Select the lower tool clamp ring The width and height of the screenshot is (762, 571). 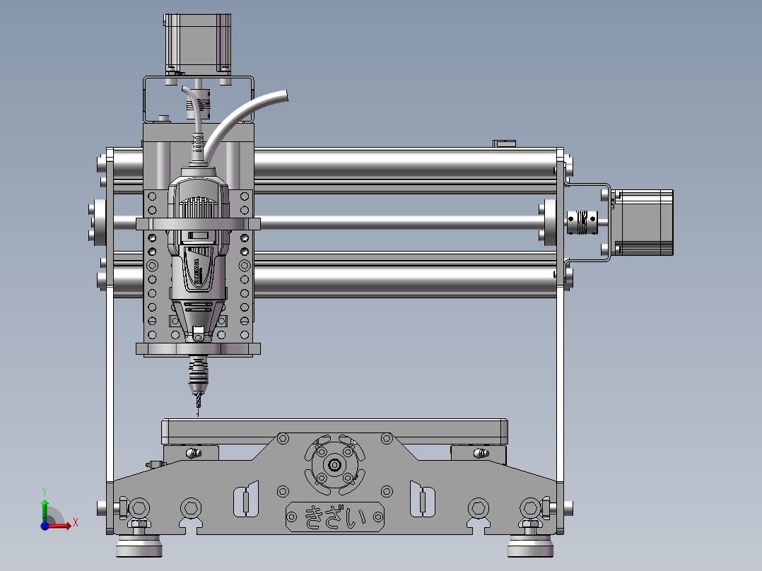point(198,349)
